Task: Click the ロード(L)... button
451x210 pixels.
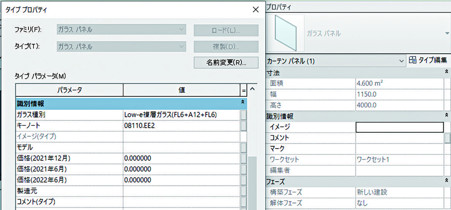Action: click(x=226, y=30)
